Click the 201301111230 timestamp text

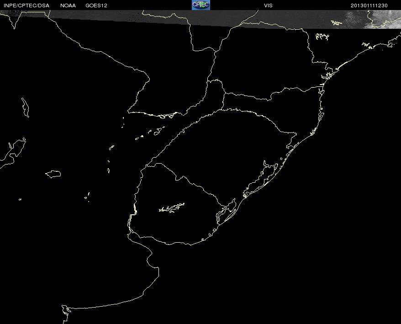coord(369,5)
